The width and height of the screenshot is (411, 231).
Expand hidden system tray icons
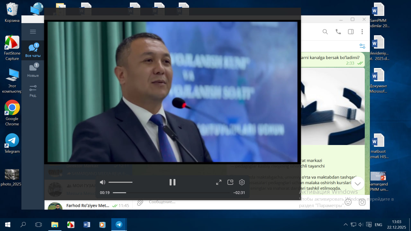pos(345,225)
